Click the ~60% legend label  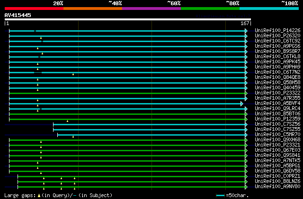click(x=174, y=3)
